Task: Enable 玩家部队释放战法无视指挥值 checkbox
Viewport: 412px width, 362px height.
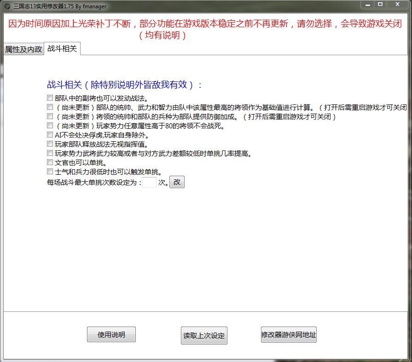Action: coord(50,144)
